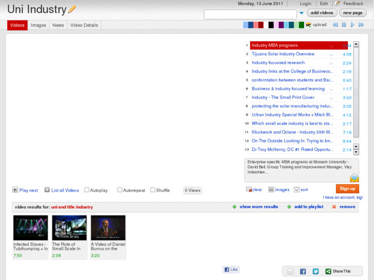Click the add videos button
The width and height of the screenshot is (374, 280).
click(322, 13)
